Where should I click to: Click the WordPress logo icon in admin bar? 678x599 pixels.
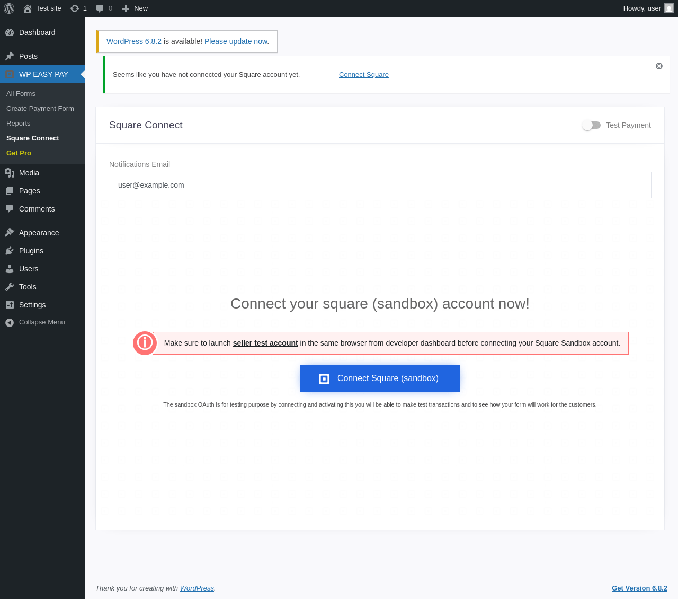coord(9,8)
